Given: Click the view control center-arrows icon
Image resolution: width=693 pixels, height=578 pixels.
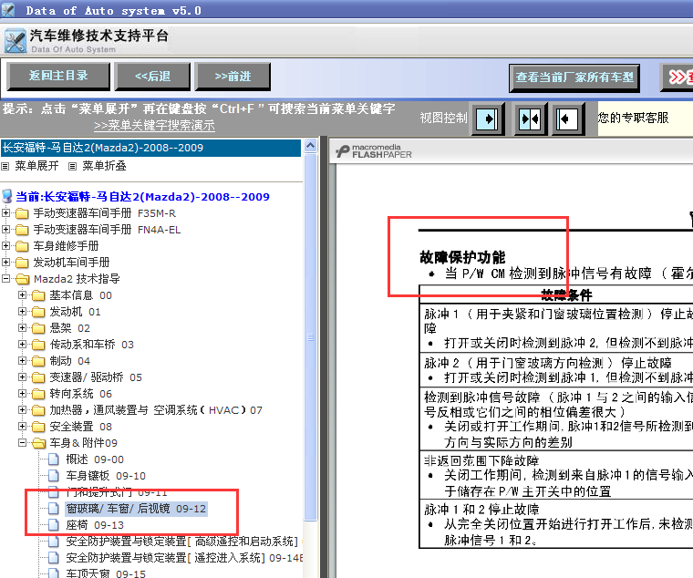Looking at the screenshot, I should point(530,119).
